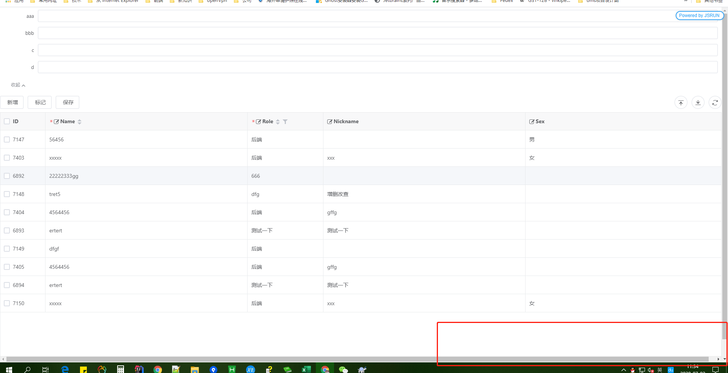Toggle the select-all checkbox in the ID header
The width and height of the screenshot is (728, 373).
pos(7,121)
